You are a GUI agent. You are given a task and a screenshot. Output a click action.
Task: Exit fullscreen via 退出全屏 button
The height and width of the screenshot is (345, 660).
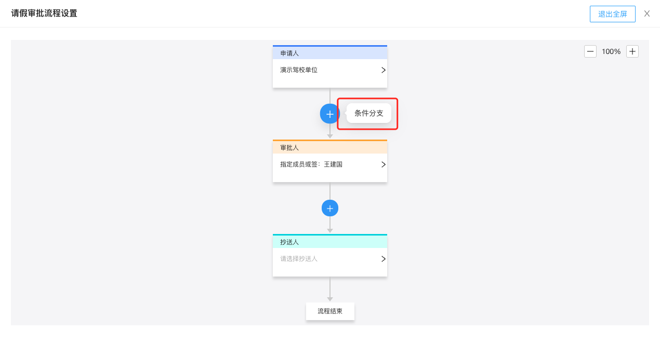point(613,14)
